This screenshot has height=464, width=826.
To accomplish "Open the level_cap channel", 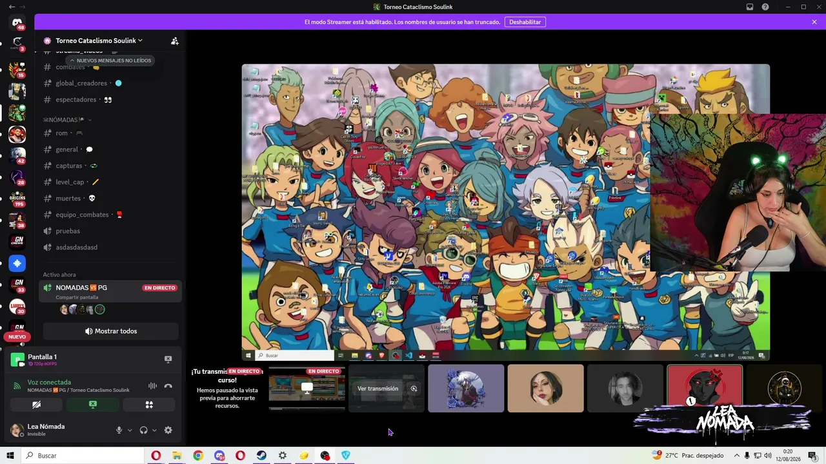I will (x=110, y=182).
